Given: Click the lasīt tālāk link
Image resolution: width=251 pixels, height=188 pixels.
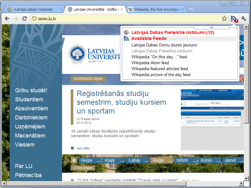Looking at the screenshot, I should click(83, 148).
